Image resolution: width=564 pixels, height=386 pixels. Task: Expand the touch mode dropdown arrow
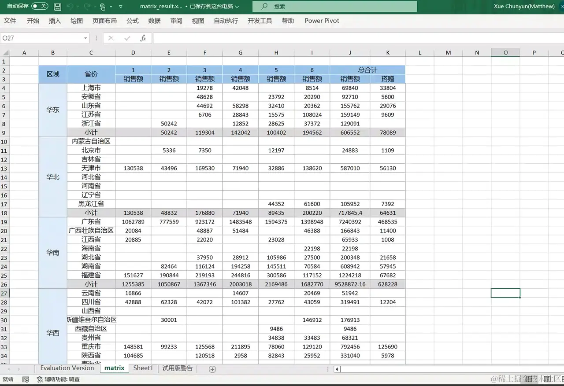111,7
